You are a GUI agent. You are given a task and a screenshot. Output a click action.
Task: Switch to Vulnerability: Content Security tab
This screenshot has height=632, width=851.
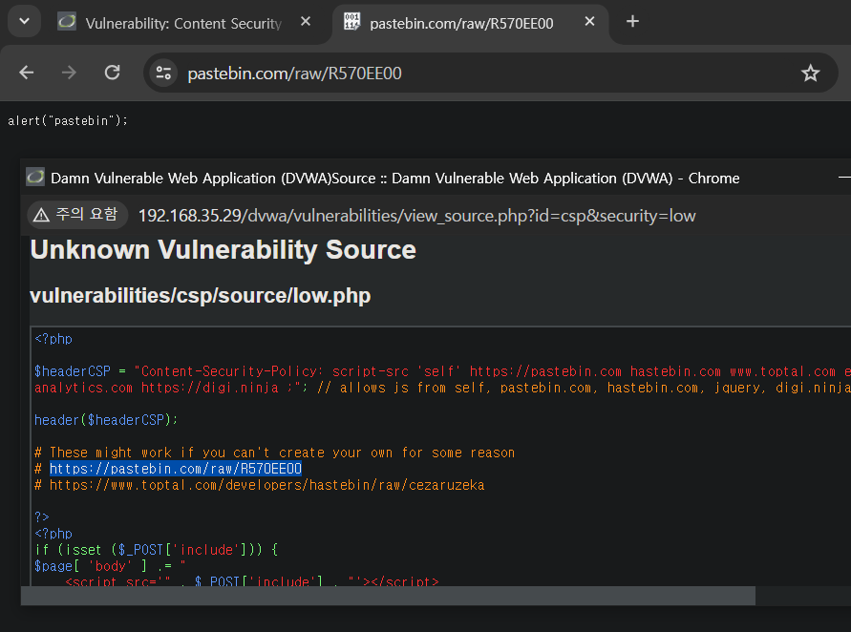pos(182,23)
